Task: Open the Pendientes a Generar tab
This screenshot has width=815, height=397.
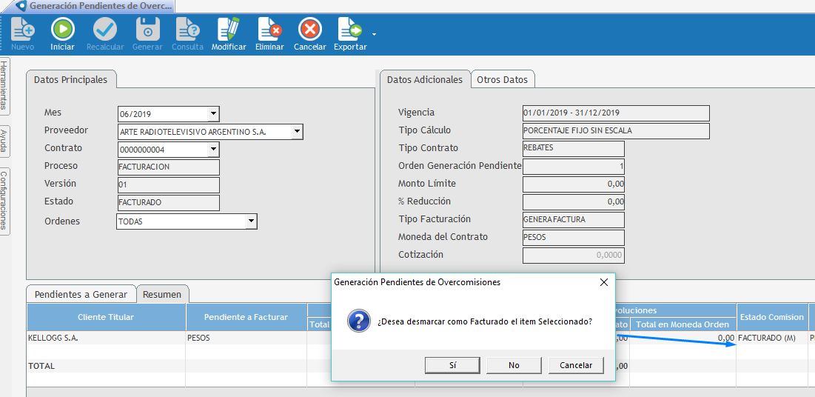Action: pos(81,294)
